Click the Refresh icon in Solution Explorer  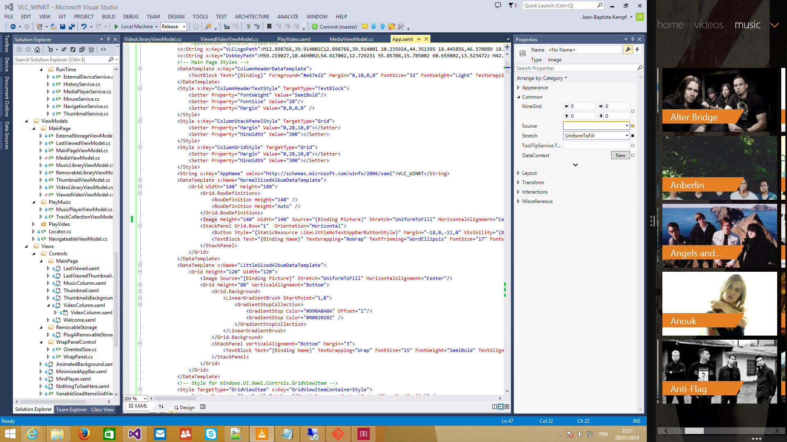73,50
